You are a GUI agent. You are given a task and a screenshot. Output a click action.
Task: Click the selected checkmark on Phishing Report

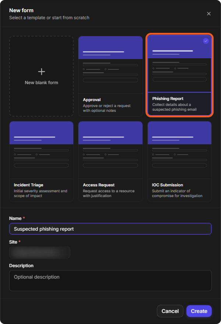click(x=206, y=41)
